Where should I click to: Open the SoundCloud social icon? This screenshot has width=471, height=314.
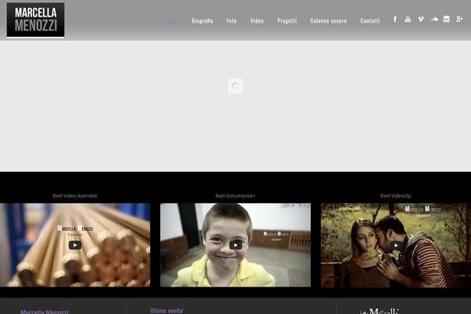[434, 19]
